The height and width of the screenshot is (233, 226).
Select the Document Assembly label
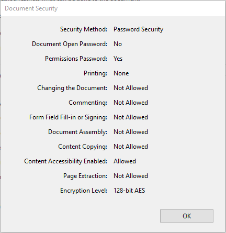click(78, 132)
